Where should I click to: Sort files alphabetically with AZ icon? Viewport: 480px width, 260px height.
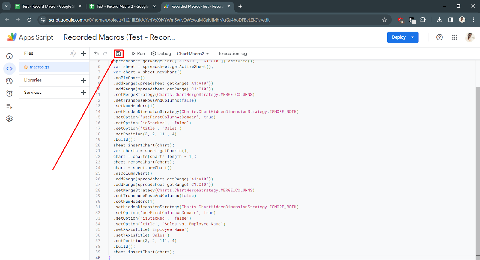tap(73, 54)
